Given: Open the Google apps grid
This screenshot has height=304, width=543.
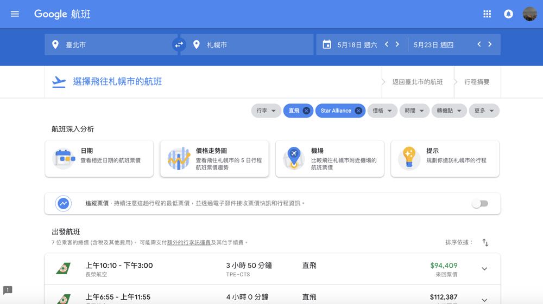Looking at the screenshot, I should coord(487,14).
